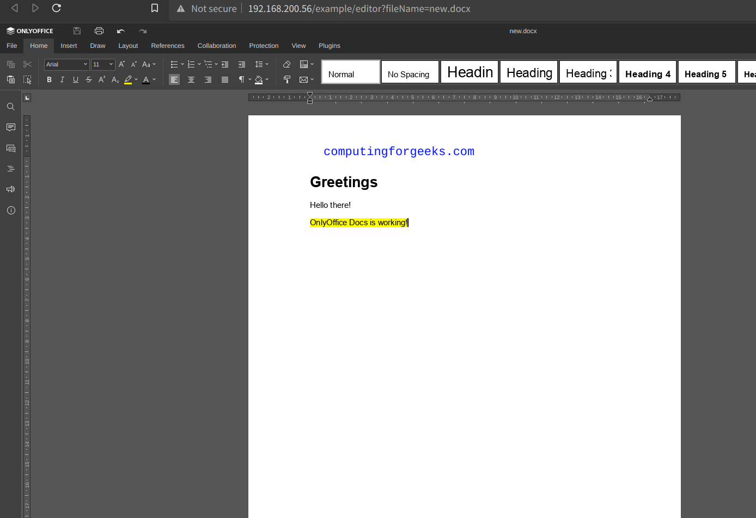The width and height of the screenshot is (756, 518).
Task: Toggle Italic formatting
Action: click(62, 79)
